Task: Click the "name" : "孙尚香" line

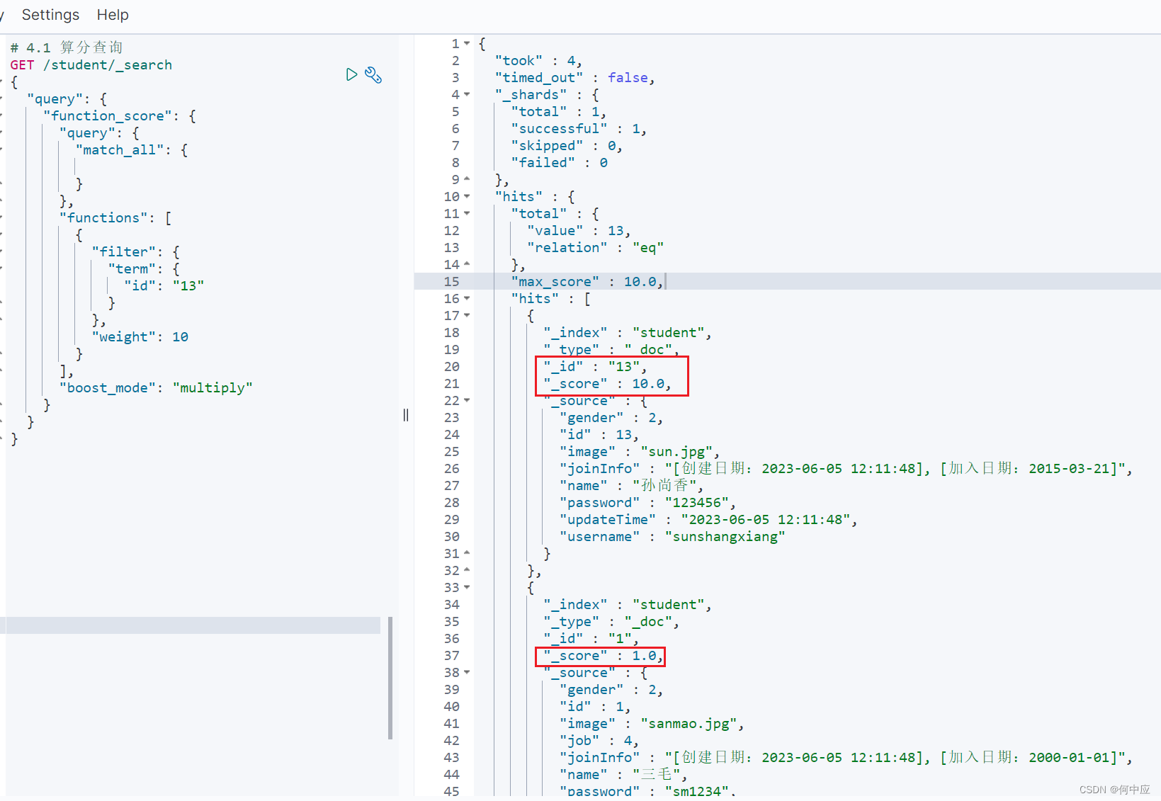Action: tap(632, 485)
